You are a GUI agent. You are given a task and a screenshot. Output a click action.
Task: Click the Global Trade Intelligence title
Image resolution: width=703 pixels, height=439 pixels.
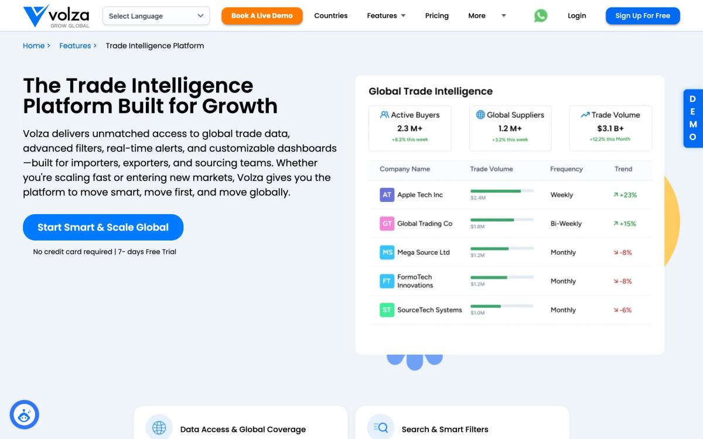pyautogui.click(x=431, y=91)
